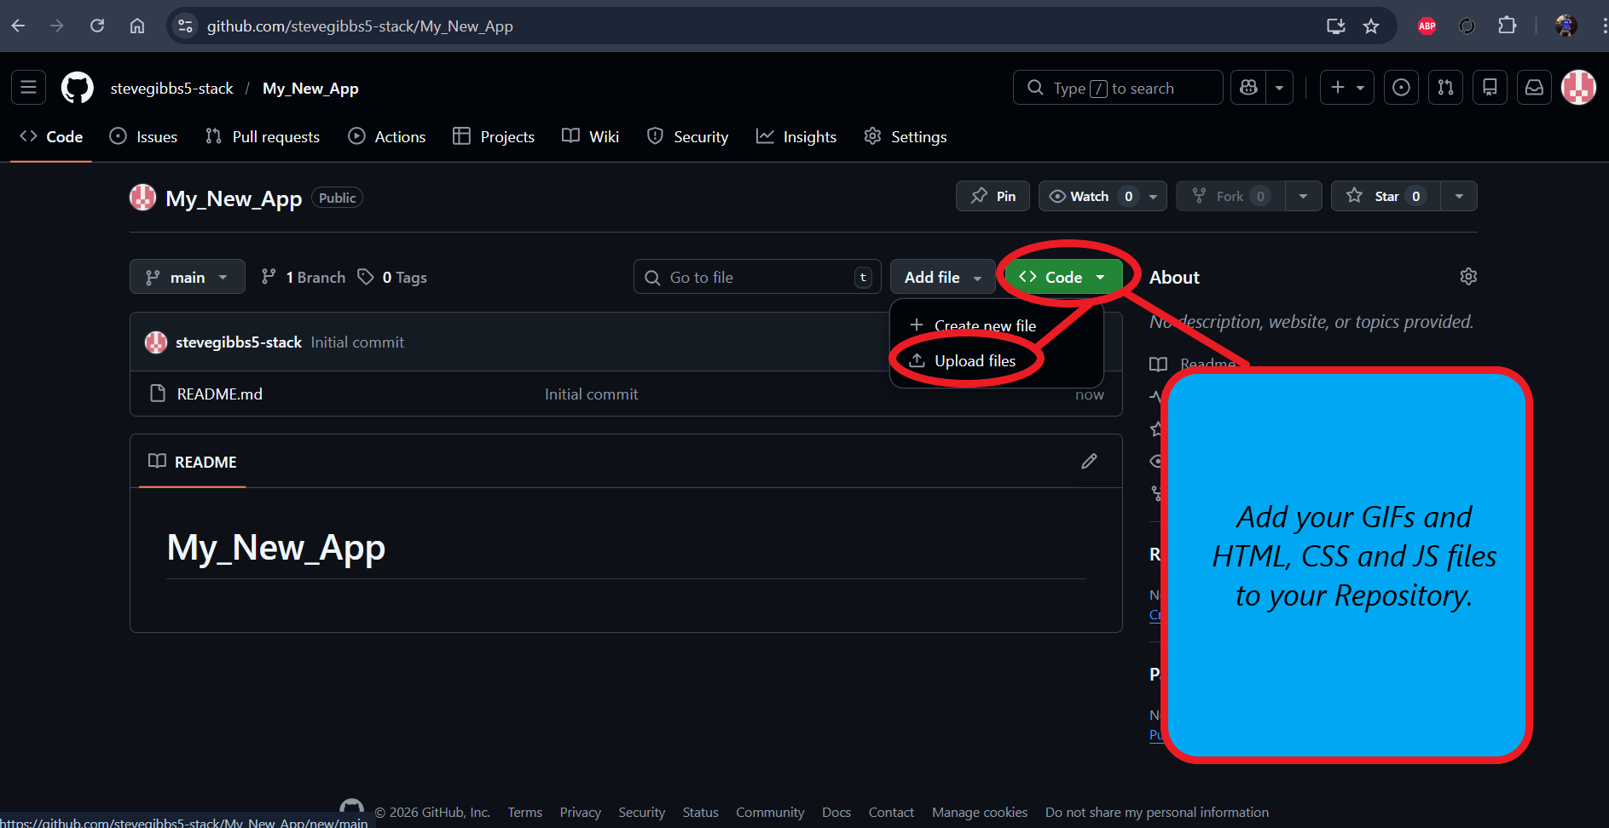Switch to the Insights tab
Viewport: 1609px width, 828px height.
pyautogui.click(x=796, y=137)
